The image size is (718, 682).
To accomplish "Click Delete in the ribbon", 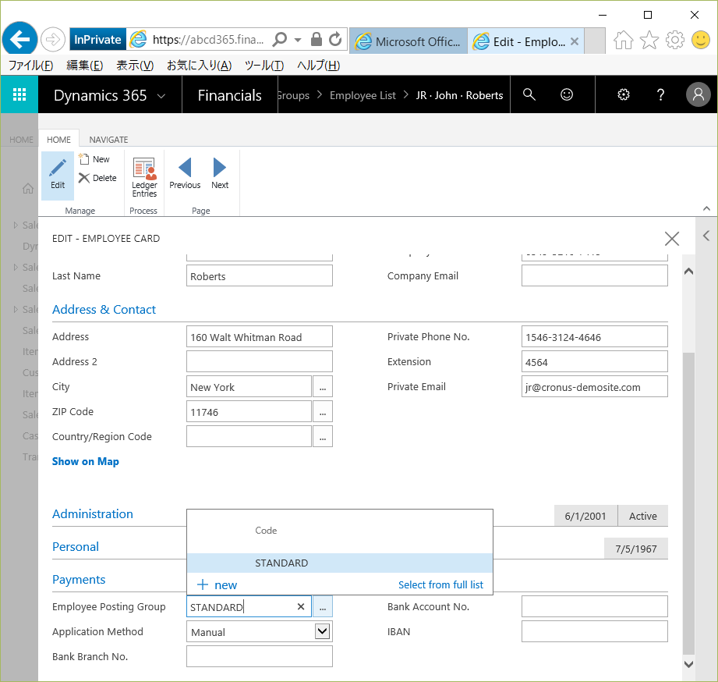I will tap(97, 178).
